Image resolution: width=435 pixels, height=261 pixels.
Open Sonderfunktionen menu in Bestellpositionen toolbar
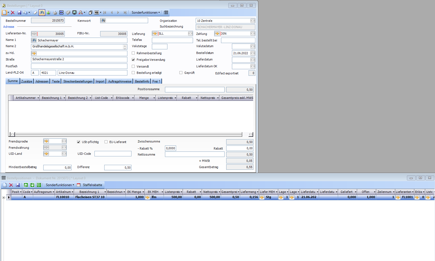(x=60, y=185)
